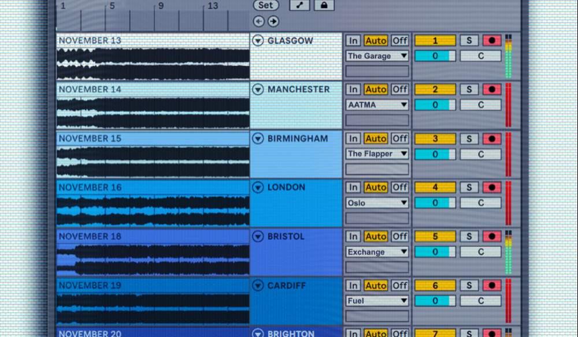Toggle track activator 4 on London
Viewport: 578px width, 337px height.
click(435, 188)
